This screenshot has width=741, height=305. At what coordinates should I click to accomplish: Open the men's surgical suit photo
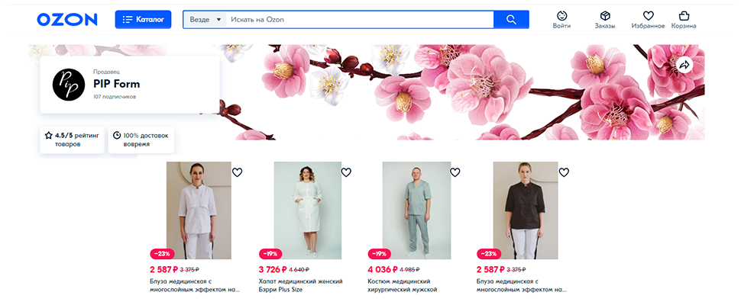[x=416, y=210]
